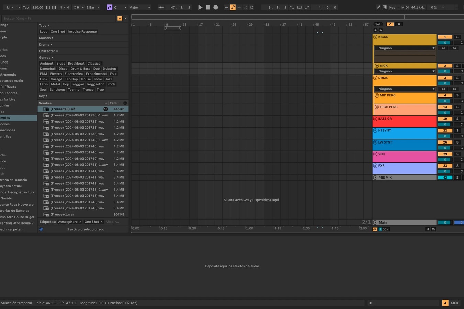Select the (Freeze tail).aif sample

pos(83,109)
